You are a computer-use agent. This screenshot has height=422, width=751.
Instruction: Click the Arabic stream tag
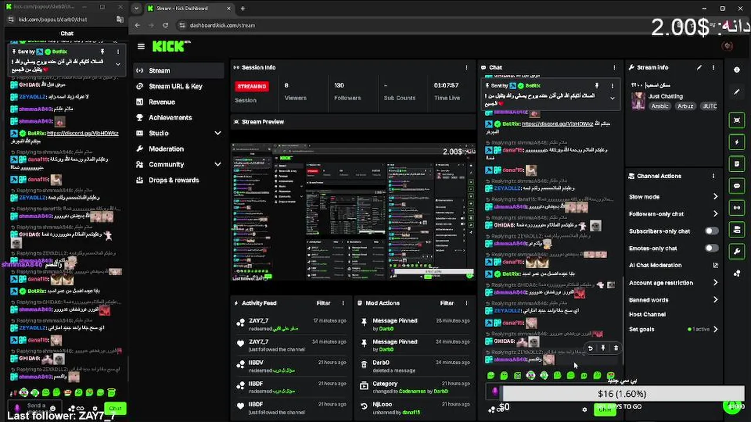pos(660,107)
